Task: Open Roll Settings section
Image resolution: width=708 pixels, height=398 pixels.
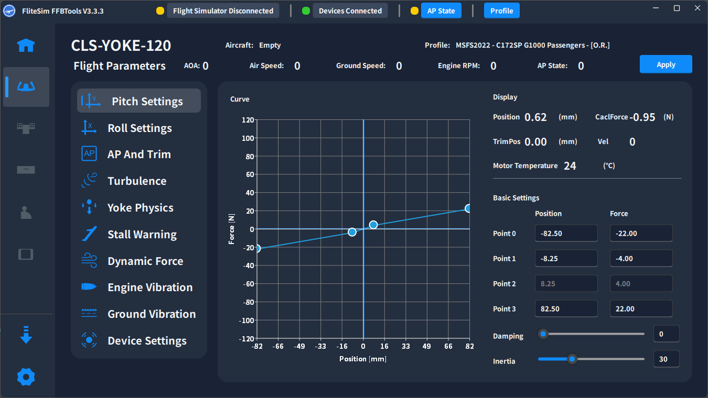Action: [140, 128]
